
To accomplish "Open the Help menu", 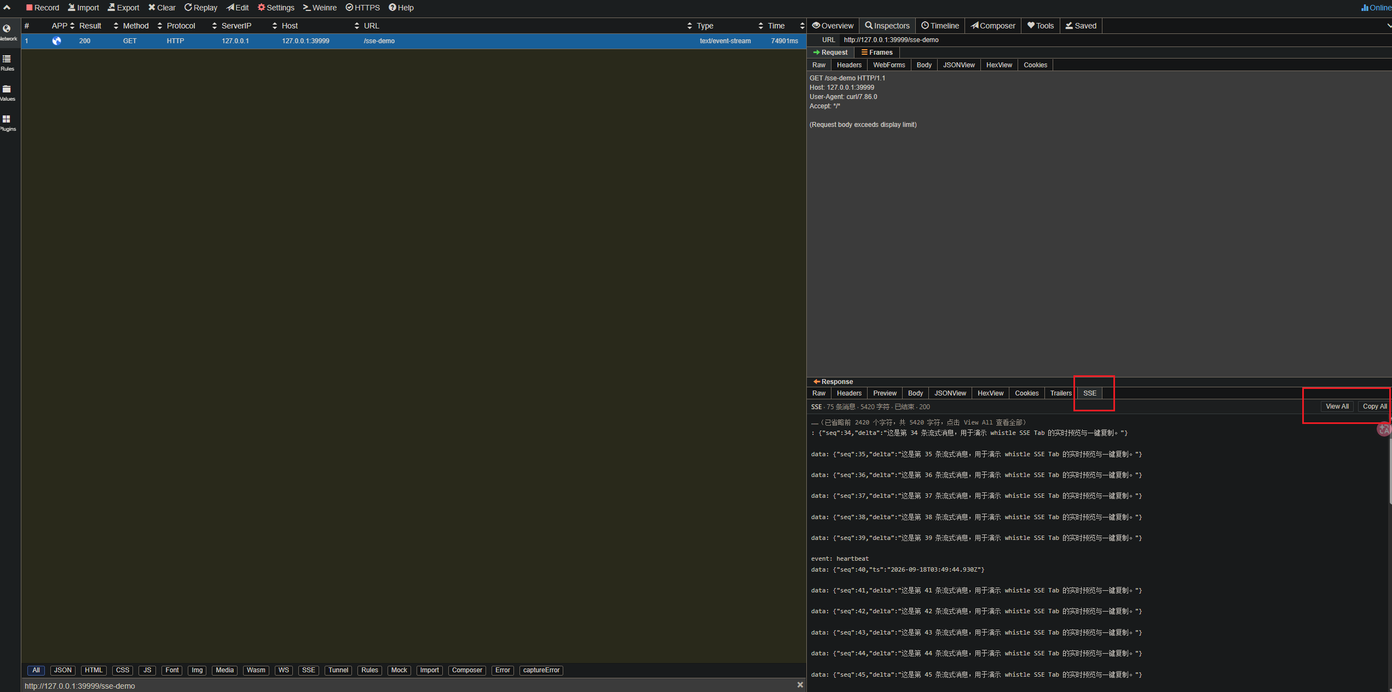I will 401,8.
